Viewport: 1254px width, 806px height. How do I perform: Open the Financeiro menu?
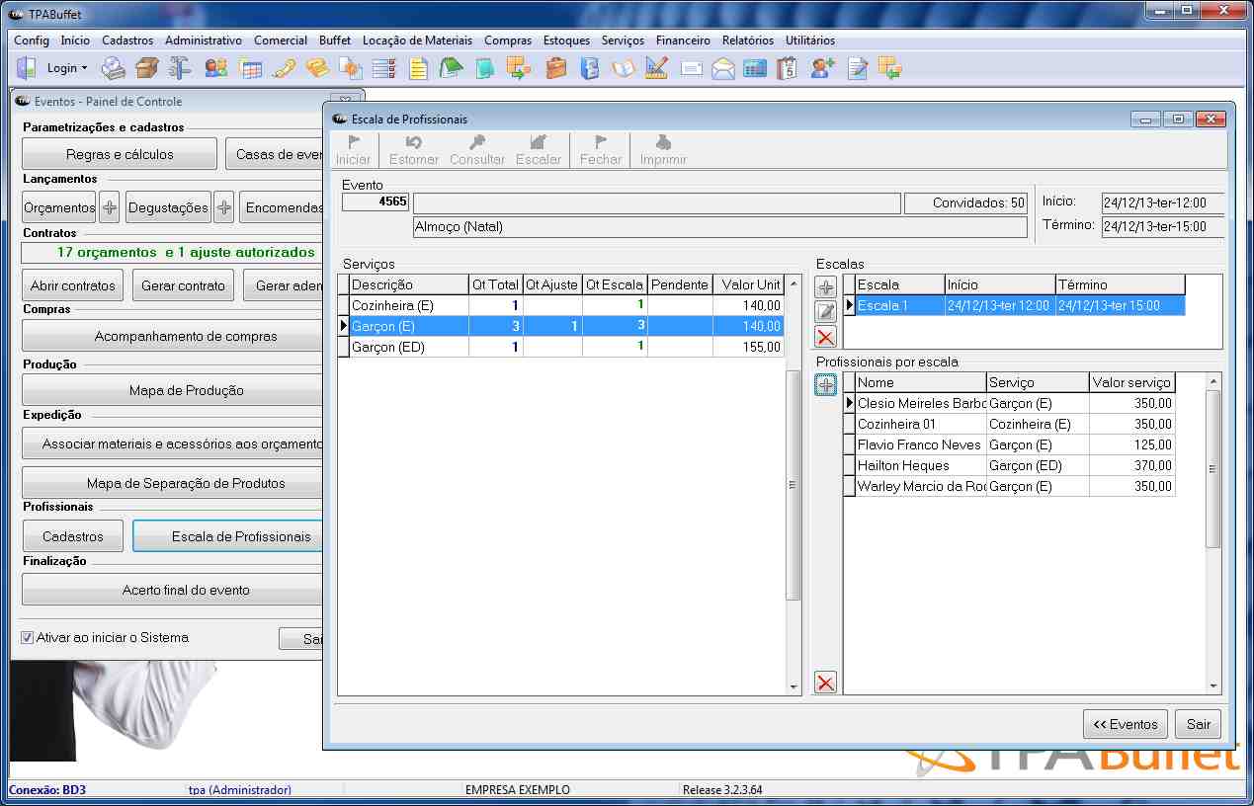[x=683, y=40]
